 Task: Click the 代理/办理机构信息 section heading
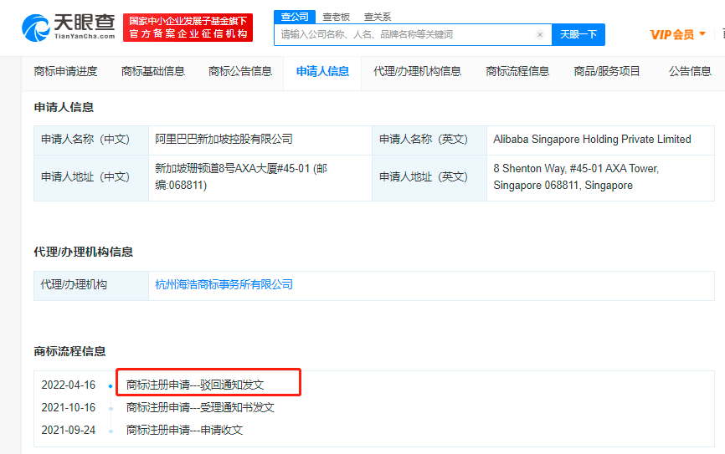point(83,252)
